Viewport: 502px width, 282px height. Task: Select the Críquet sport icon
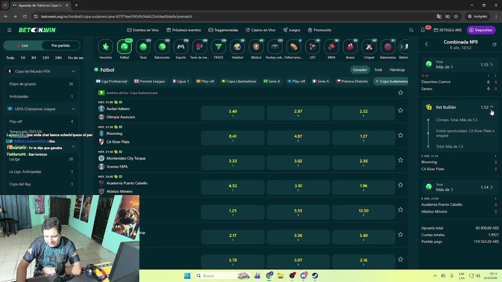pos(369,47)
